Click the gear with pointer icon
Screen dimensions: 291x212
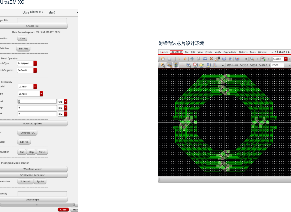189,65
